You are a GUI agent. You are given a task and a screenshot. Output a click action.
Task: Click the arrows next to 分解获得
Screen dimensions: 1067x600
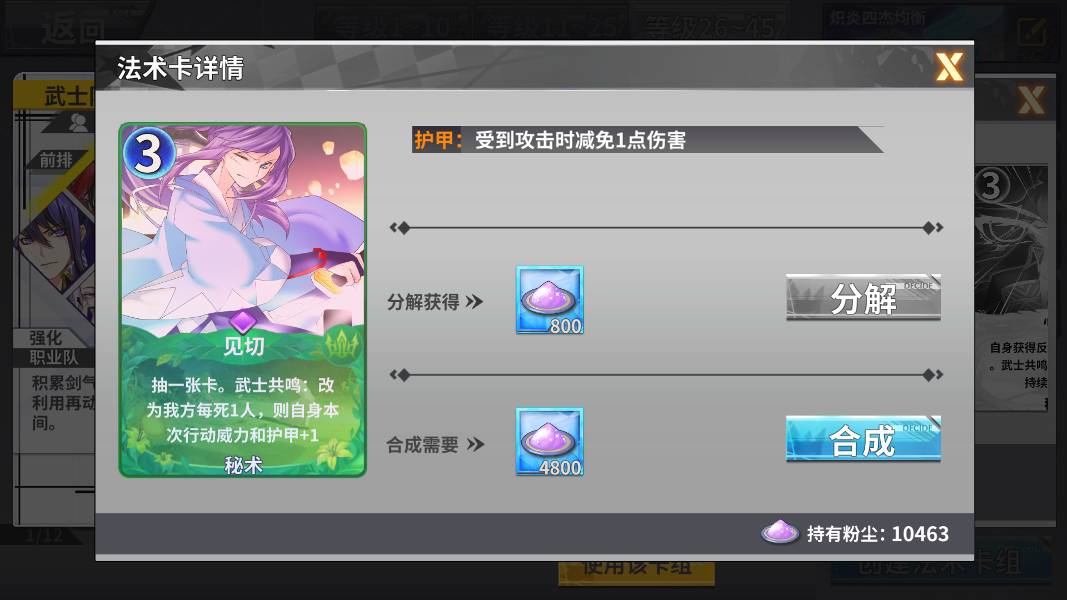tap(475, 302)
